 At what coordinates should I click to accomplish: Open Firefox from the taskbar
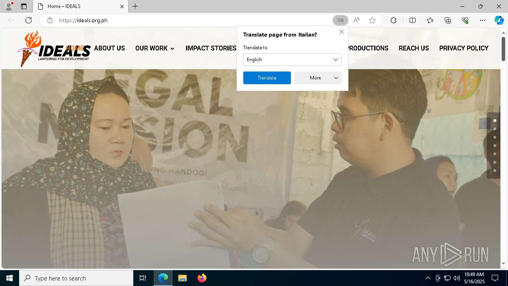point(202,278)
